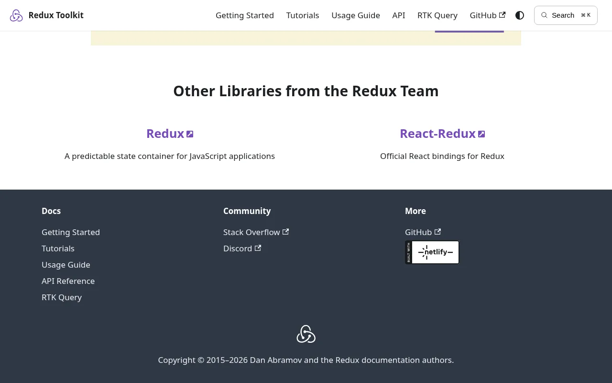This screenshot has height=383, width=612.
Task: Click the Community footer column heading
Action: pos(247,211)
